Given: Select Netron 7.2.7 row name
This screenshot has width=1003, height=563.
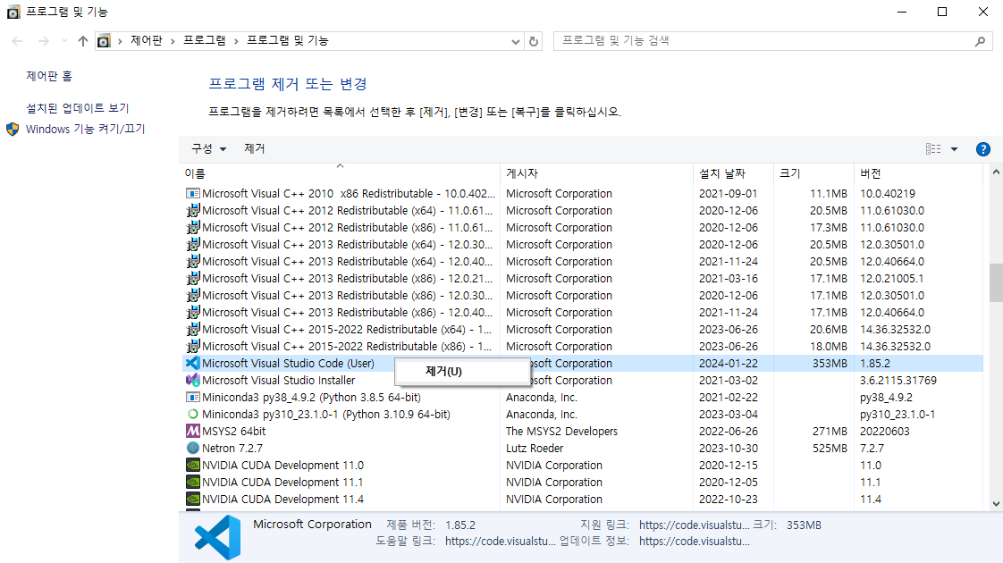Looking at the screenshot, I should 232,448.
